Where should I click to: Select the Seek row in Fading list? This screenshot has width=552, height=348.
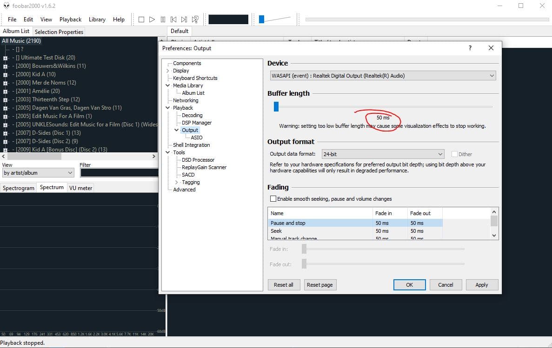point(355,231)
